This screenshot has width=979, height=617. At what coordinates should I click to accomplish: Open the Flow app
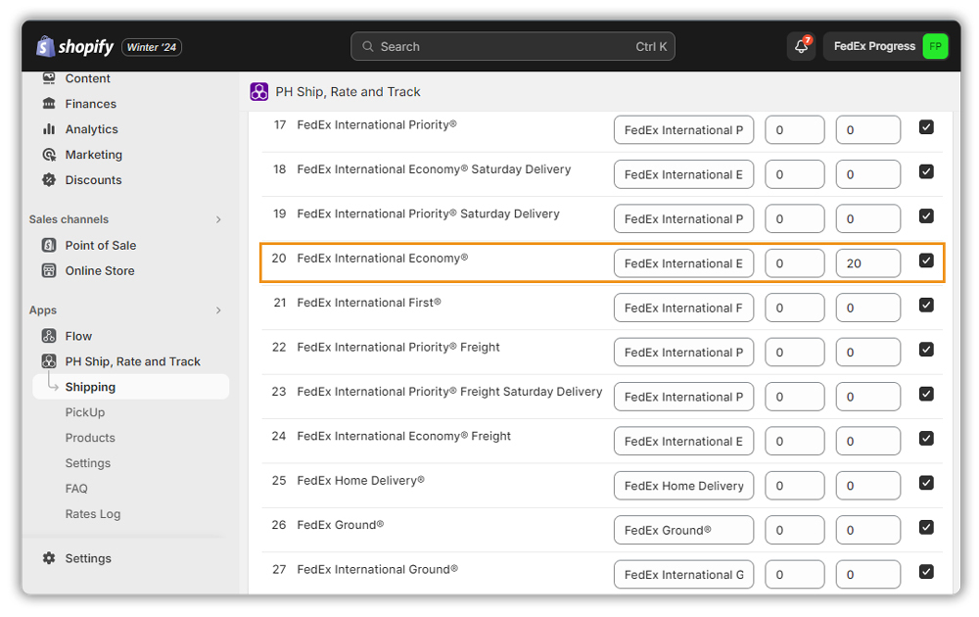[78, 336]
